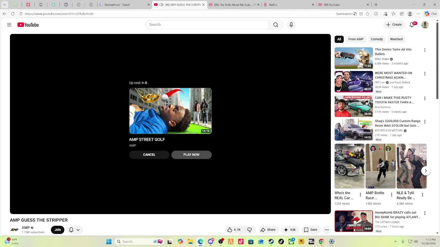The image size is (440, 247).
Task: Open options for Rusty Toyota video
Action: pos(425,98)
